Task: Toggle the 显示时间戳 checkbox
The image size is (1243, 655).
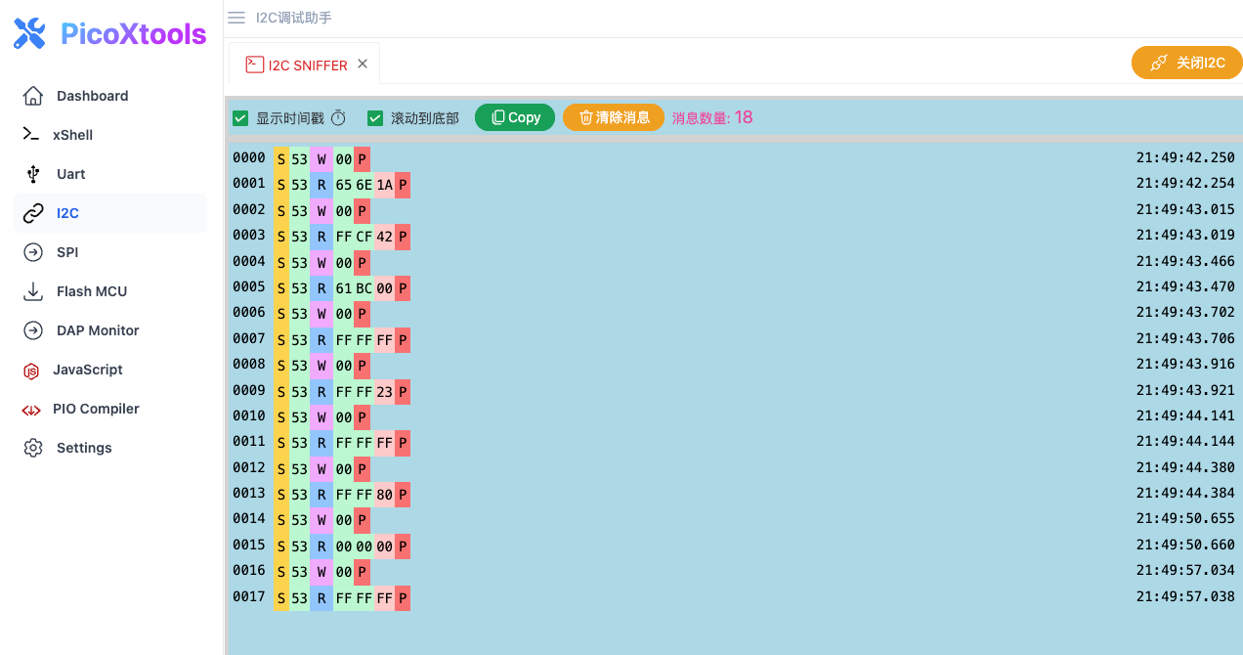Action: click(240, 118)
